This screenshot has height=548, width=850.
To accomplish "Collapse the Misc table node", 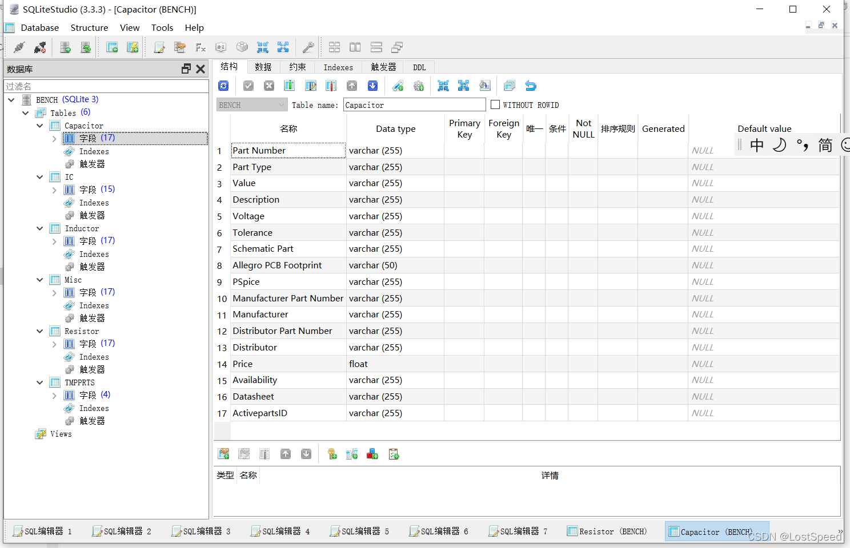I will pyautogui.click(x=40, y=280).
